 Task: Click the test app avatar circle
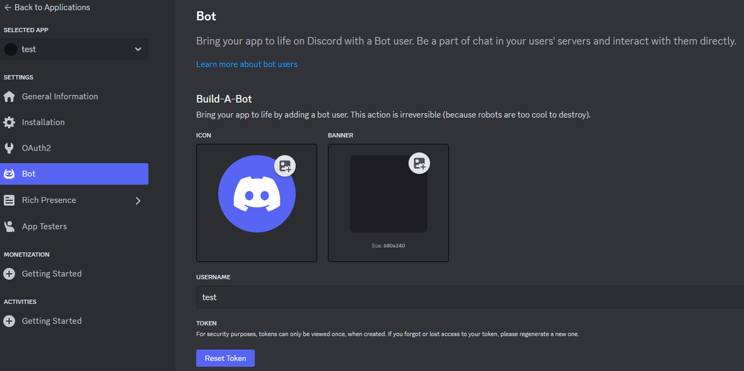(11, 50)
